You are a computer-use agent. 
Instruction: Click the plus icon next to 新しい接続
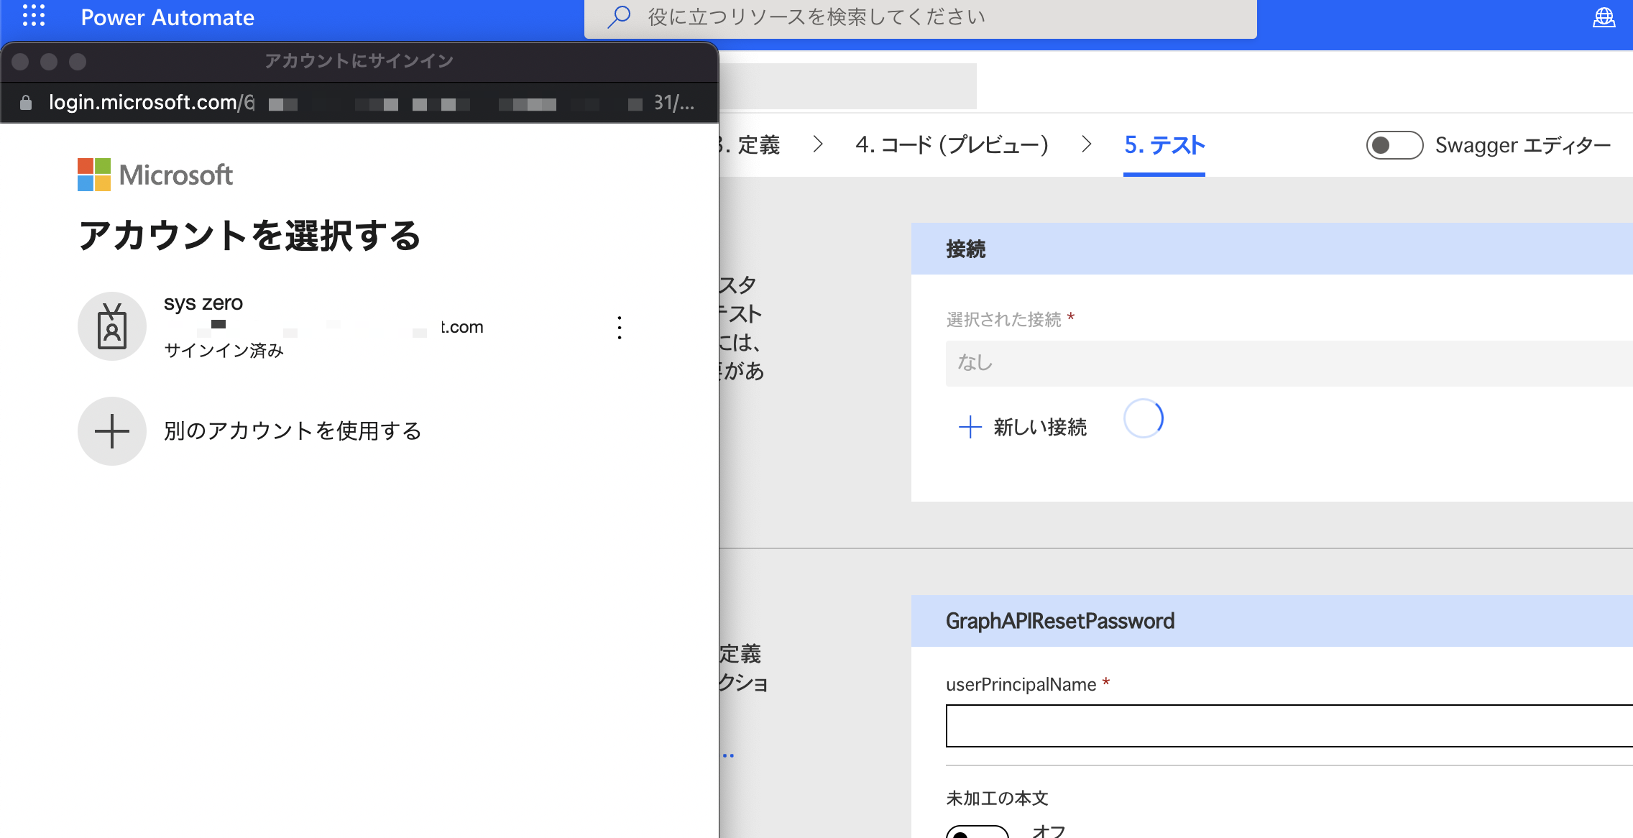point(970,427)
